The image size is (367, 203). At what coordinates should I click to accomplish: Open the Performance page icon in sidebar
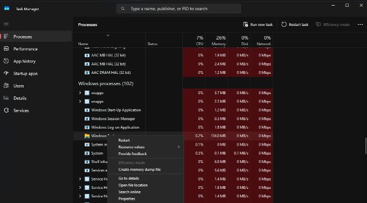6,48
